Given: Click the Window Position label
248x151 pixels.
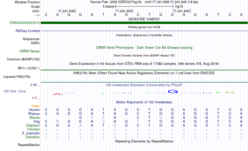Looking at the screenshot, I should pos(27,2).
